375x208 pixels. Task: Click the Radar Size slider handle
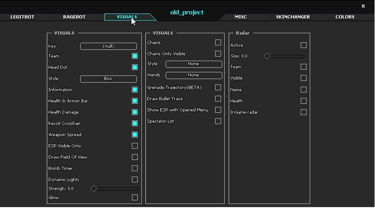267,56
